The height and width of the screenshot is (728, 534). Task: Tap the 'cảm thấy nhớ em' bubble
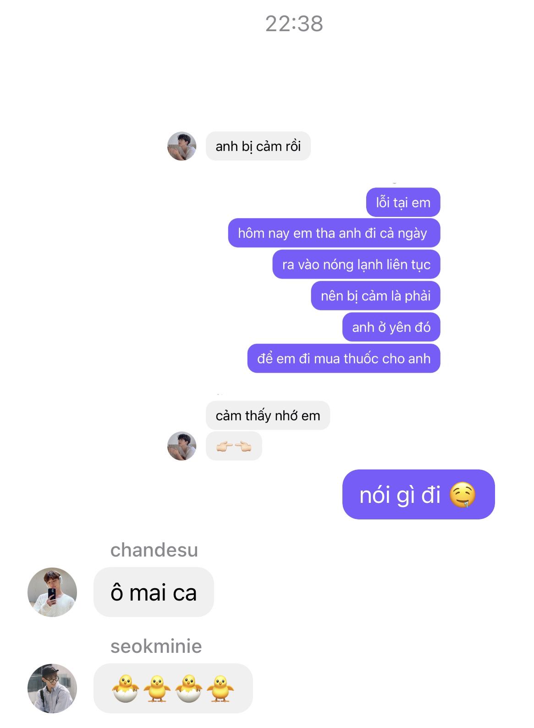coord(268,415)
